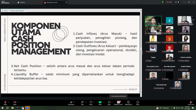Select Monica's black participant tile
The width and height of the screenshot is (196, 110).
(169, 76)
